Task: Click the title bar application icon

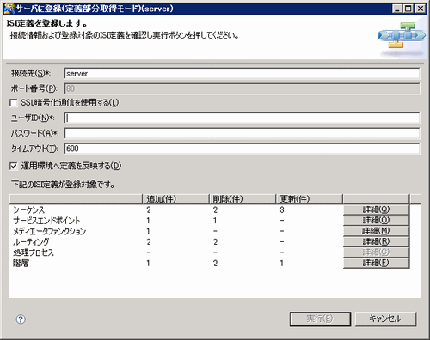Action: (9, 9)
